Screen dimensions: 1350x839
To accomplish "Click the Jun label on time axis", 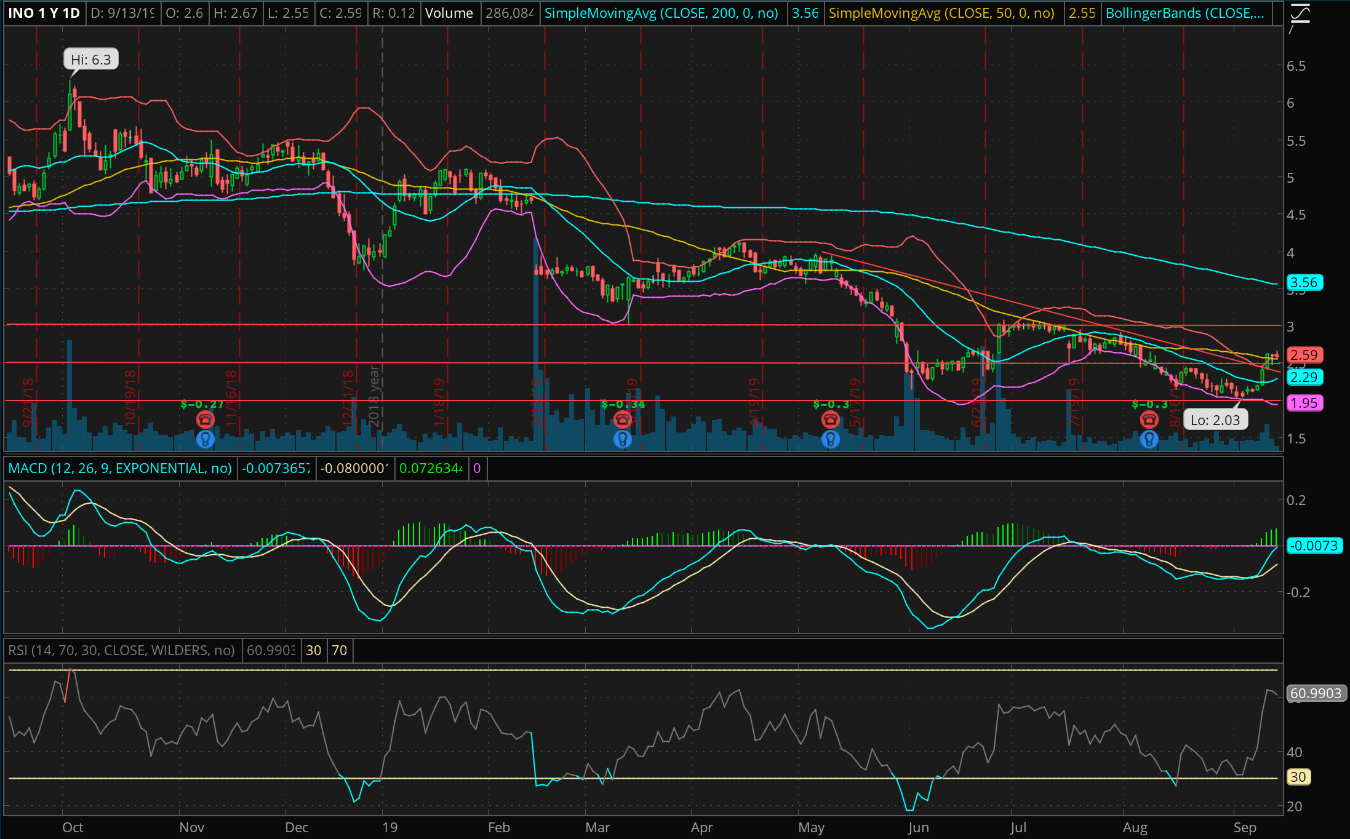I will click(918, 827).
